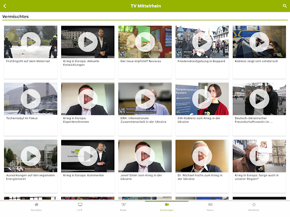Play Deutsch-Ukrainischer Freundschaftsverein video
The image size is (290, 217).
click(x=259, y=99)
